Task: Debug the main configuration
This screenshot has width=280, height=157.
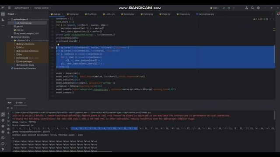Action: click(229, 8)
